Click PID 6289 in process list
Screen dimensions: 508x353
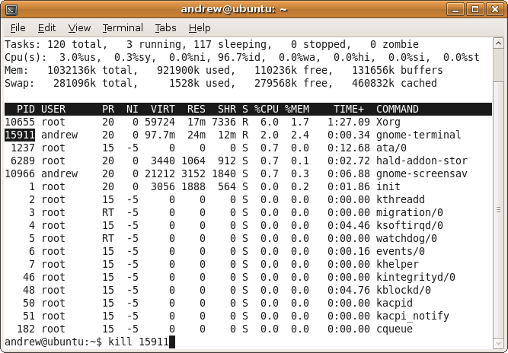click(x=23, y=161)
